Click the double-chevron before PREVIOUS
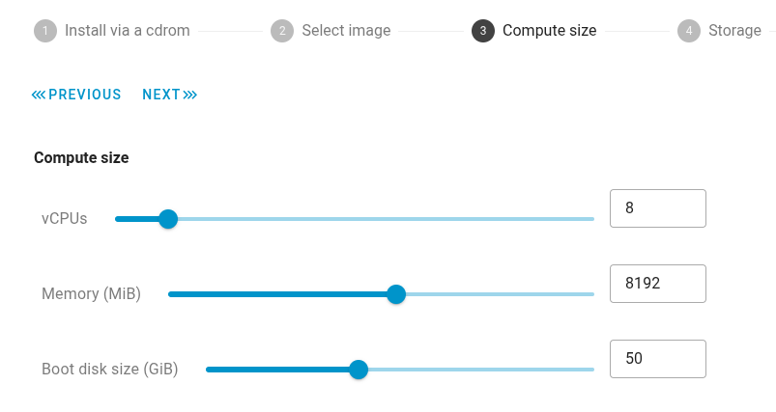Image resolution: width=776 pixels, height=412 pixels. click(39, 95)
